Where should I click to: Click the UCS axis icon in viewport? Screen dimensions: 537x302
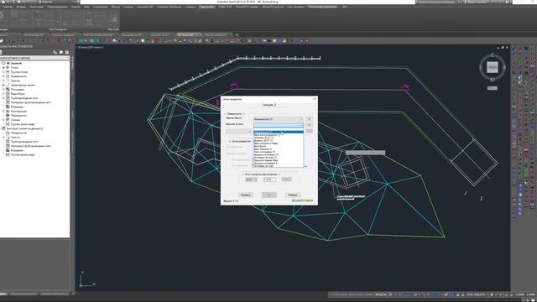click(x=86, y=279)
